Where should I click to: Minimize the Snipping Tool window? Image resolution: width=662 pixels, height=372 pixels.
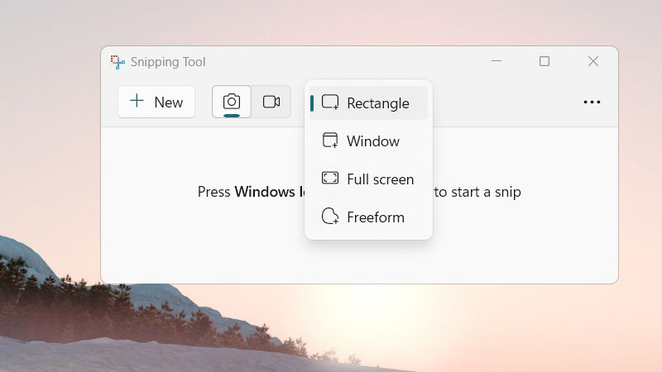(496, 61)
